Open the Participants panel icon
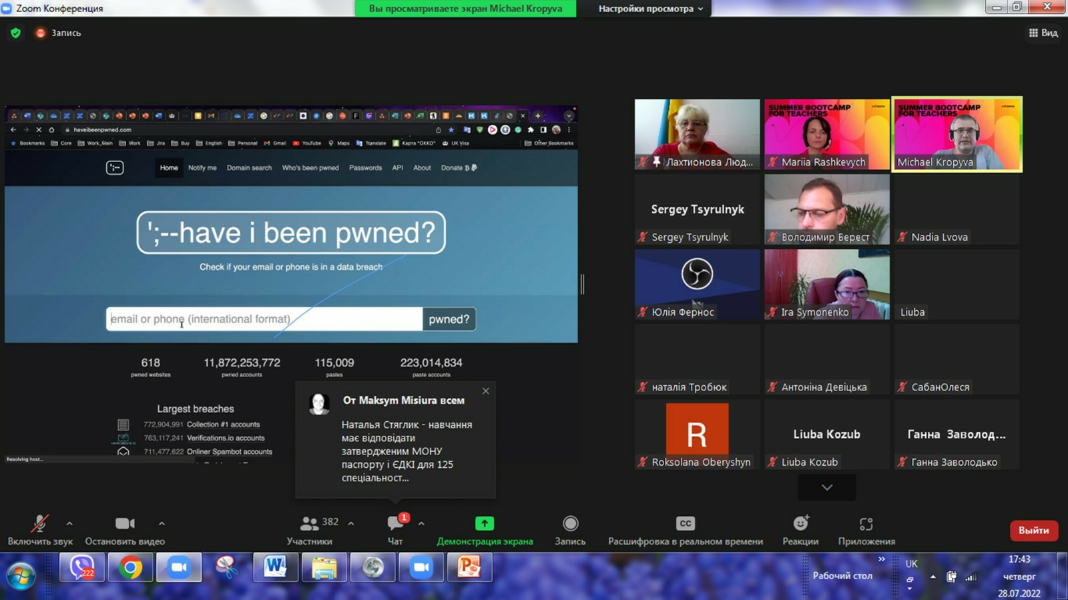The width and height of the screenshot is (1068, 600). [309, 524]
